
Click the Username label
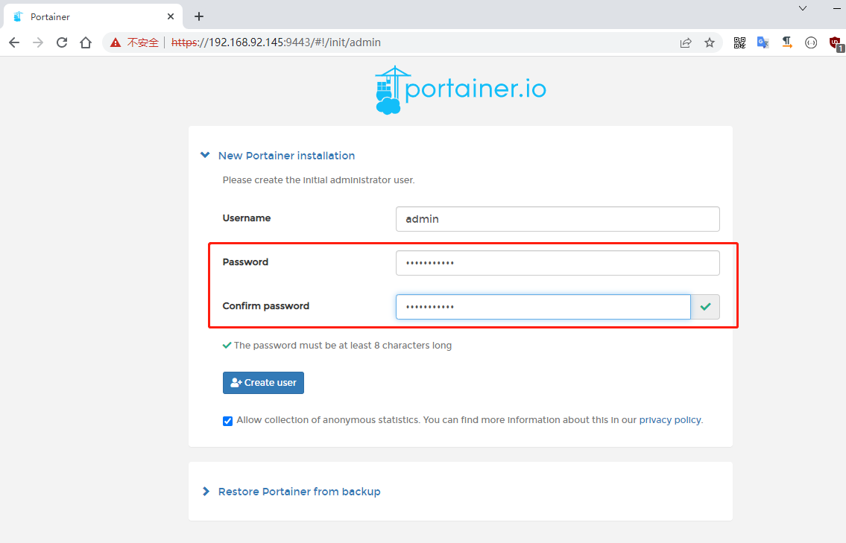pyautogui.click(x=247, y=217)
